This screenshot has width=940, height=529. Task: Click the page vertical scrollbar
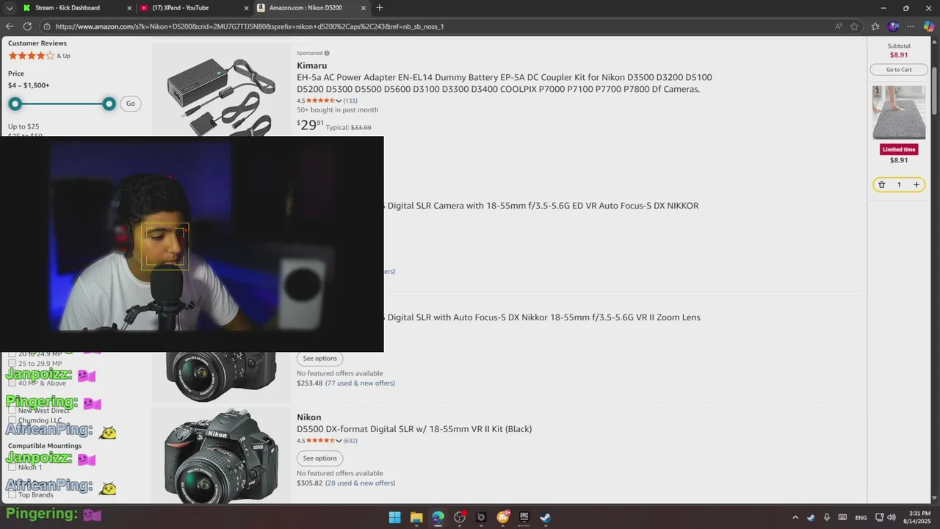(935, 90)
